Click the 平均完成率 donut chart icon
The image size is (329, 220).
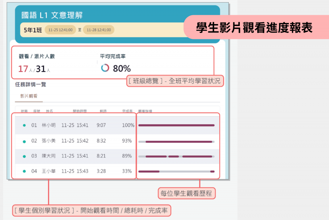tap(105, 68)
